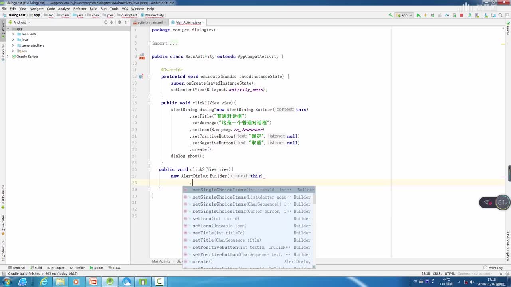Open Project panel gear settings icon

coord(119,22)
